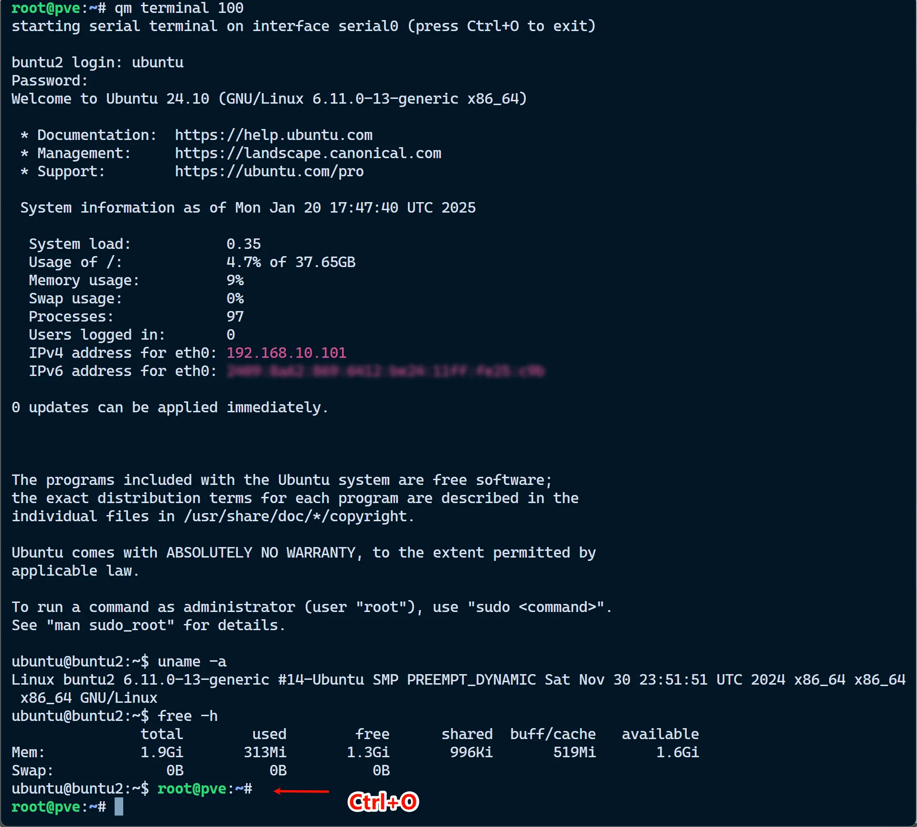Screen dimensions: 917x827
Task: Click the 'buff/cache' column header
Action: point(553,734)
